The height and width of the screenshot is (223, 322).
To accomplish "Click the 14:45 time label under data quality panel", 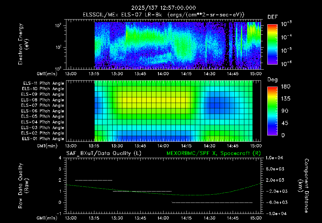I will pos(233,218).
